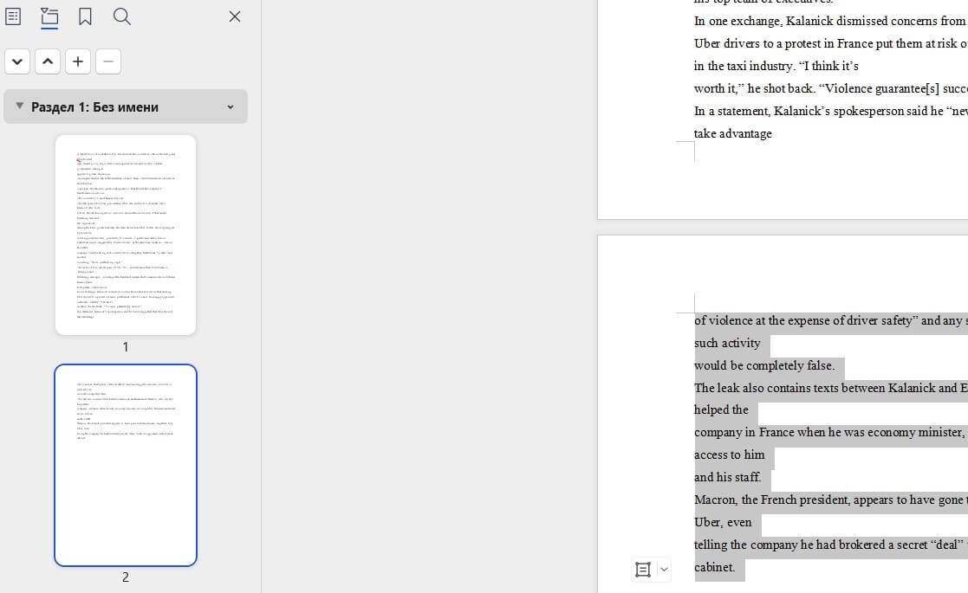The width and height of the screenshot is (968, 593).
Task: Select page 1 thumbnail
Action: [x=126, y=235]
